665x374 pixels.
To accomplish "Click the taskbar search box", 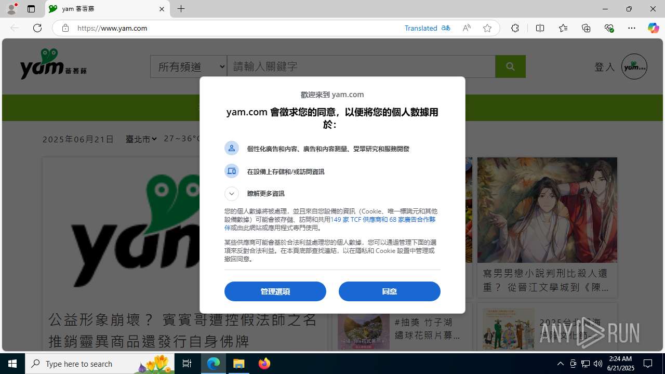I will click(100, 364).
